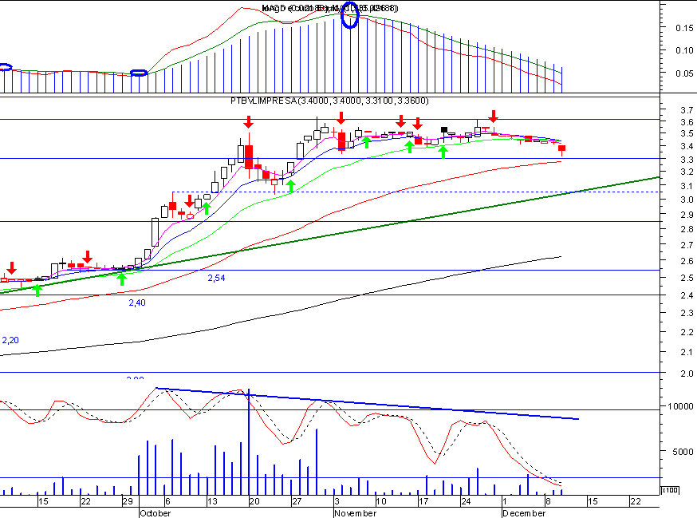
Task: Select the 15 date label in December
Action: pos(593,501)
